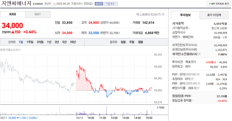Select the 1일 line chart period
Viewport: 232px width, 121px height.
click(x=21, y=42)
